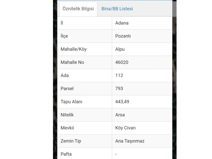This screenshot has height=159, width=212.
Task: Click the Parsel row label
Action: tap(67, 88)
